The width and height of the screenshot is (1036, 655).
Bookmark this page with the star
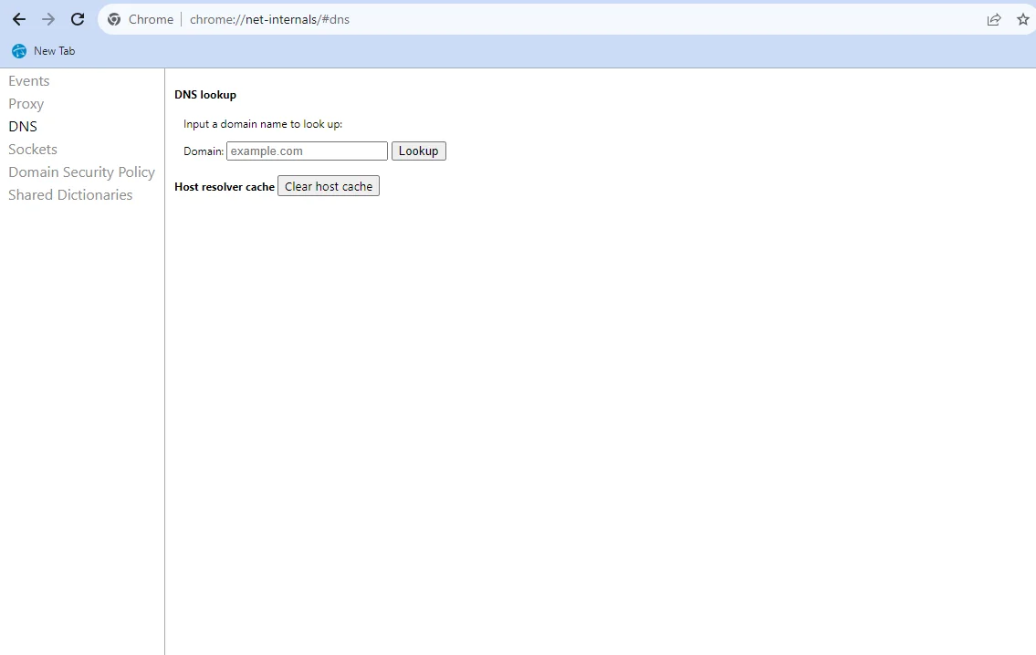1023,19
